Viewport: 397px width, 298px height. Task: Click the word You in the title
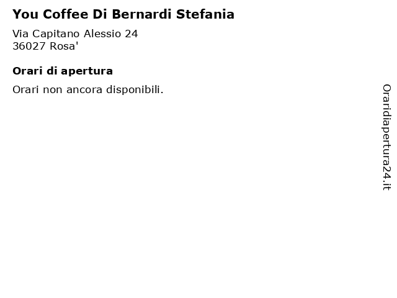click(x=25, y=14)
